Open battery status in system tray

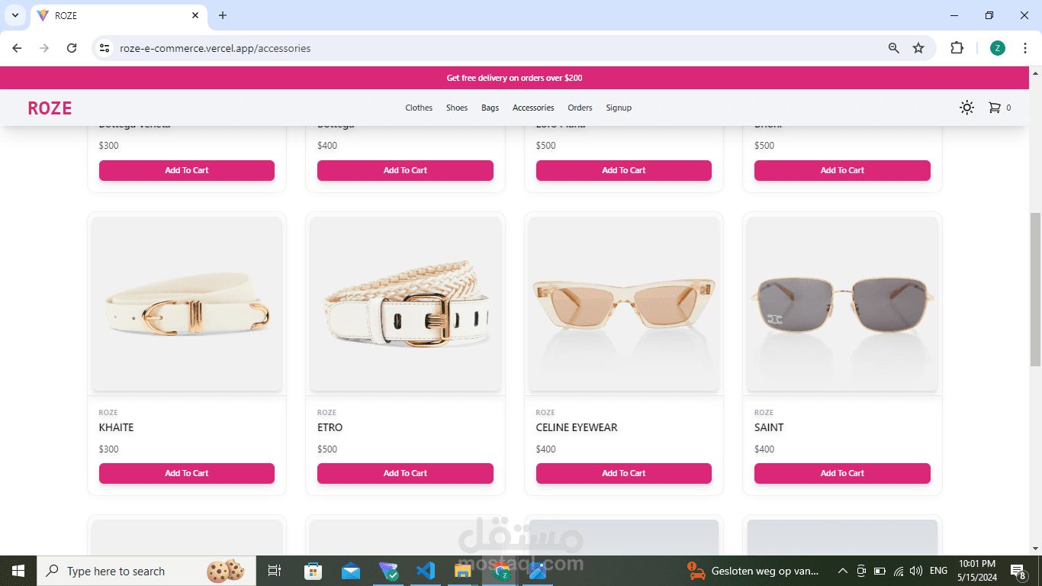pyautogui.click(x=880, y=571)
